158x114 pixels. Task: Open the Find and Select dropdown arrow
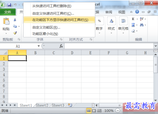145,25
